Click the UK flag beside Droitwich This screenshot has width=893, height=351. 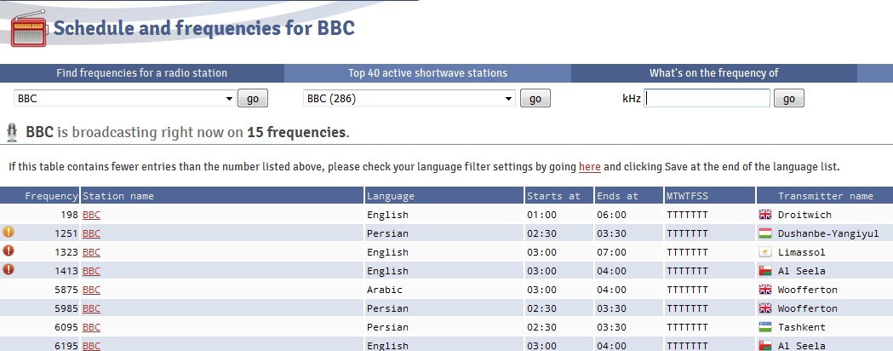[x=764, y=215]
